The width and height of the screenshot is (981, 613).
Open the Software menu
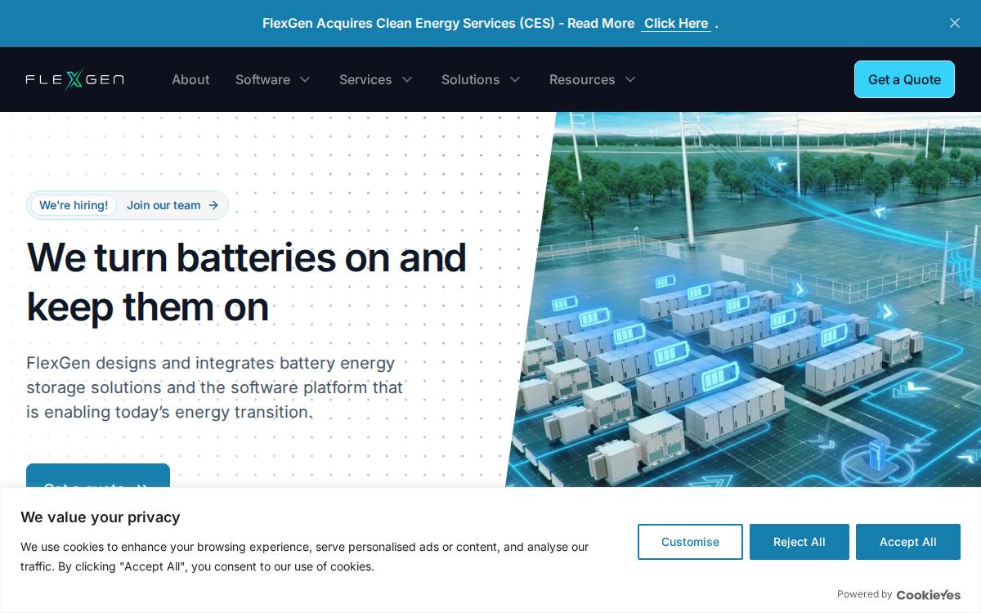coord(262,79)
